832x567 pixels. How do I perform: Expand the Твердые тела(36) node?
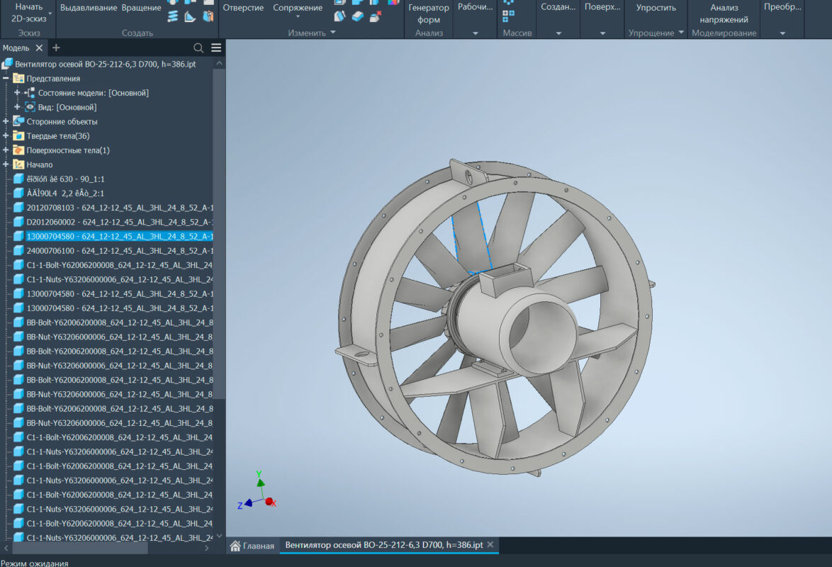[6, 136]
